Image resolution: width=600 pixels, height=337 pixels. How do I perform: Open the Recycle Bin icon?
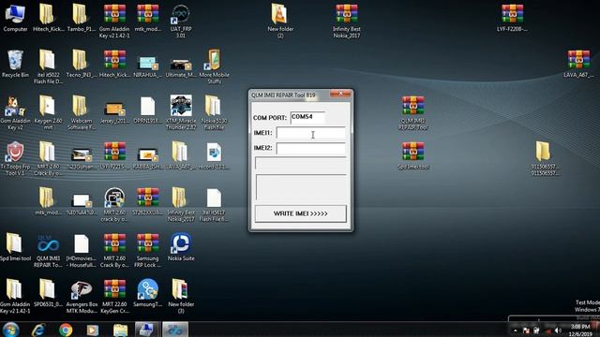(x=15, y=64)
